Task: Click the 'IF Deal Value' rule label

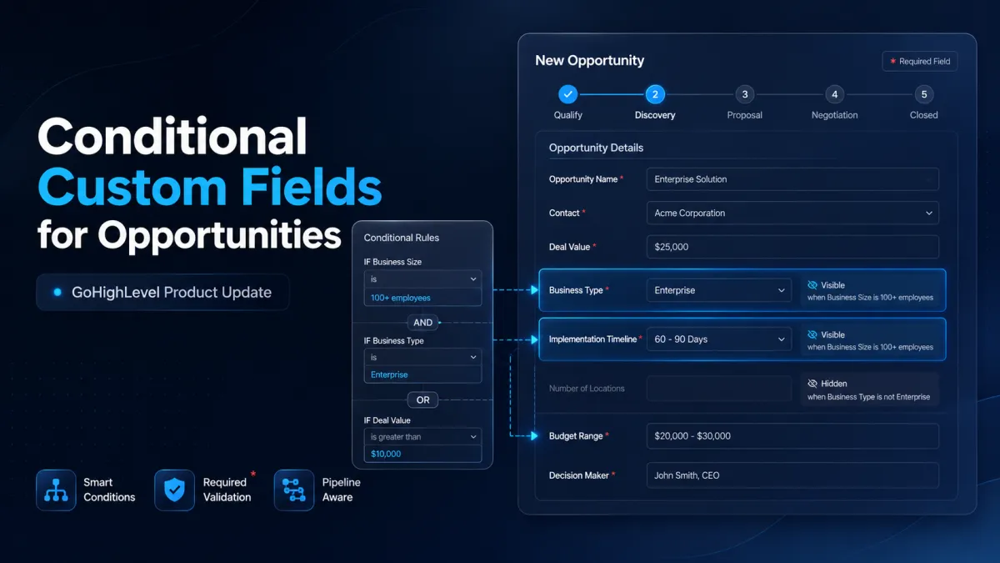Action: point(387,420)
